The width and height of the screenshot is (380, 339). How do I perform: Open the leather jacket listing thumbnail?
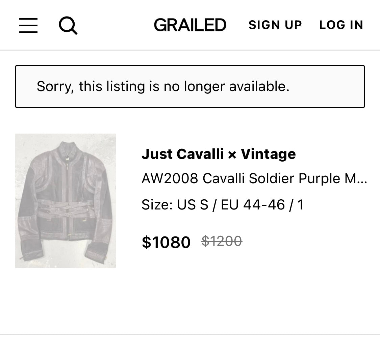point(66,201)
